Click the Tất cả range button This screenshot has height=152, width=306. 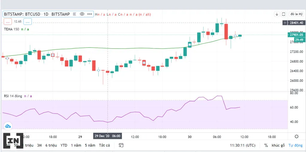tap(104, 145)
